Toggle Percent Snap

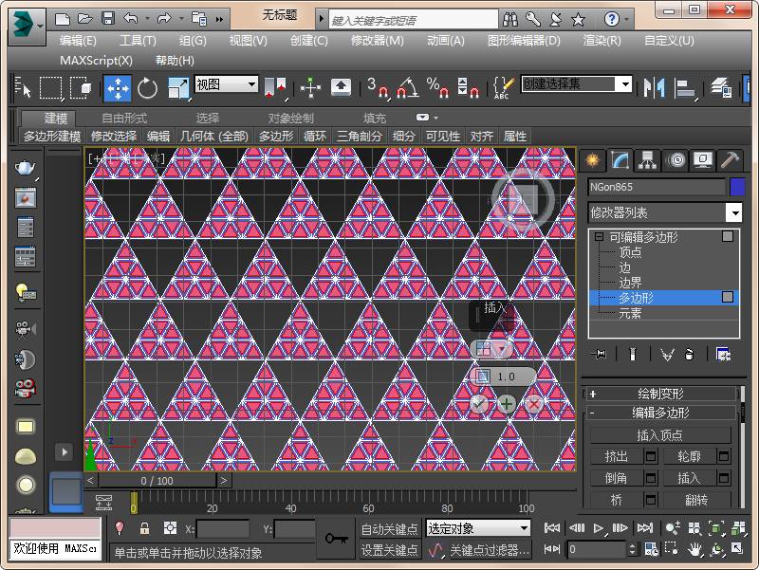click(438, 88)
